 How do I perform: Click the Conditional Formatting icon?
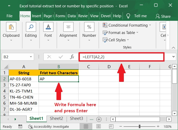pos(105,25)
